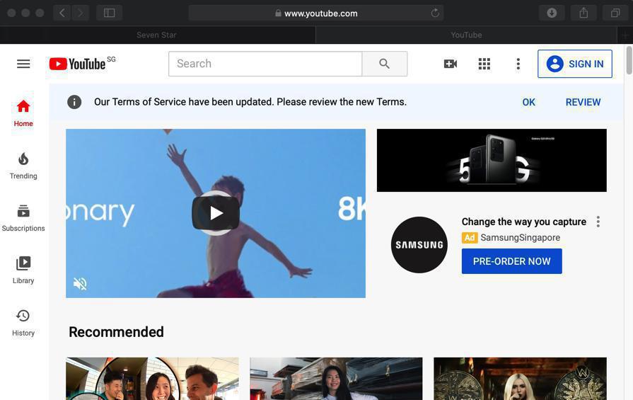Click PRE-ORDER NOW button
The image size is (633, 400).
511,261
